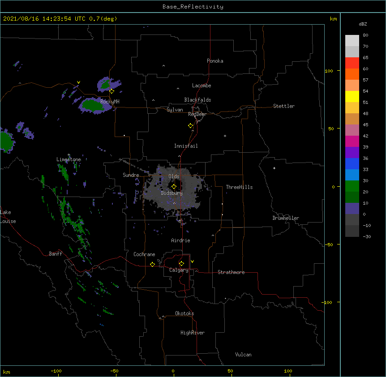
Task: Click the dBZ legend heading
Action: click(x=363, y=24)
